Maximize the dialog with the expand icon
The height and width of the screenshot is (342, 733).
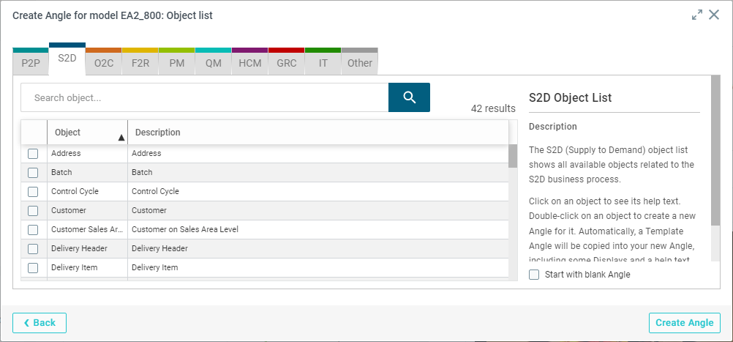click(696, 15)
